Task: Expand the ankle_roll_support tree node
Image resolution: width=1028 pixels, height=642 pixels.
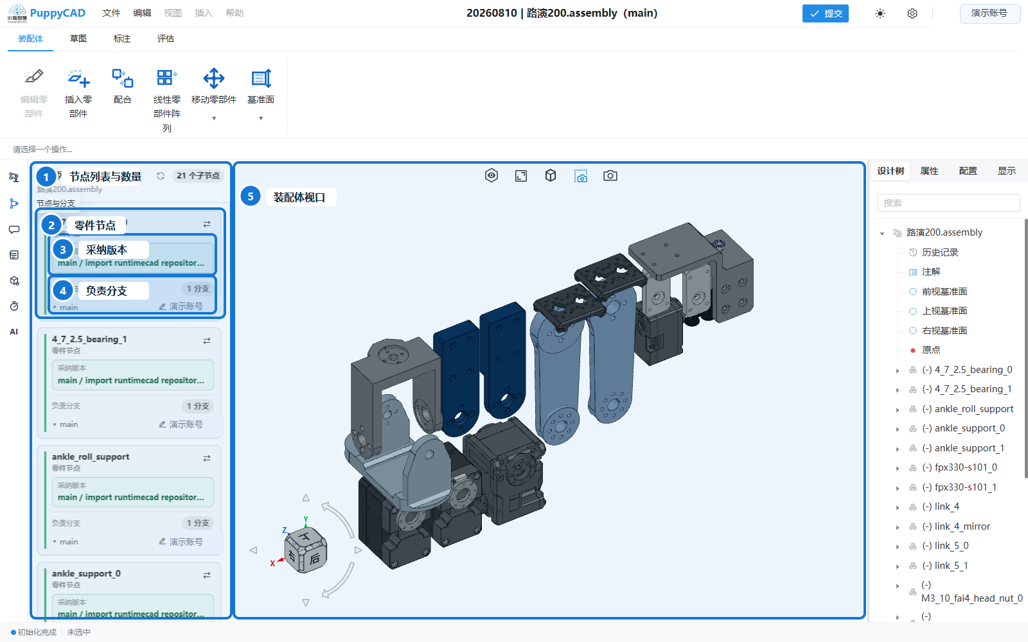Action: pos(898,410)
